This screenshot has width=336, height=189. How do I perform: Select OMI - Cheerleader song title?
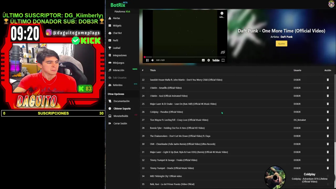182,144
